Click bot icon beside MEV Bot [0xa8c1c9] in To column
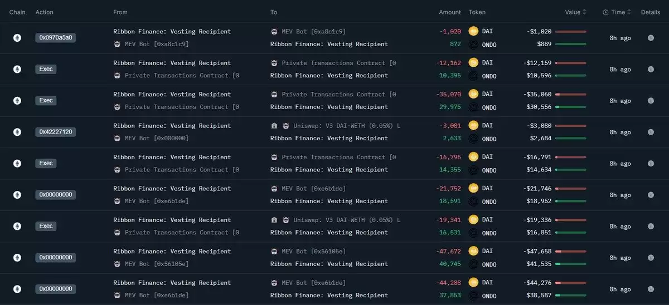669x305 pixels. [x=274, y=32]
